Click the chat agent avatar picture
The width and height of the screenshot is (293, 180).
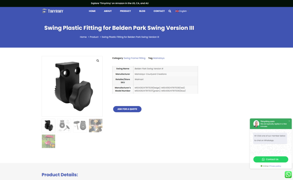pos(256,124)
